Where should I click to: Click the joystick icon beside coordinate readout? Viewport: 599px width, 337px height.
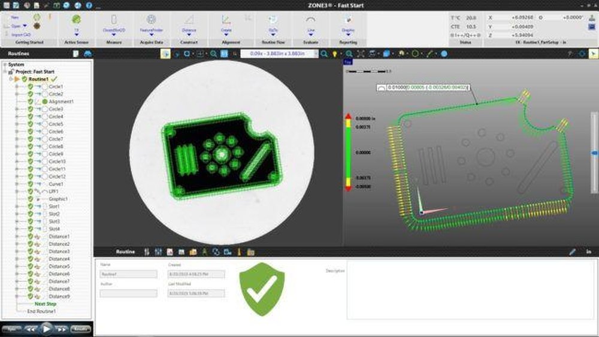592,17
